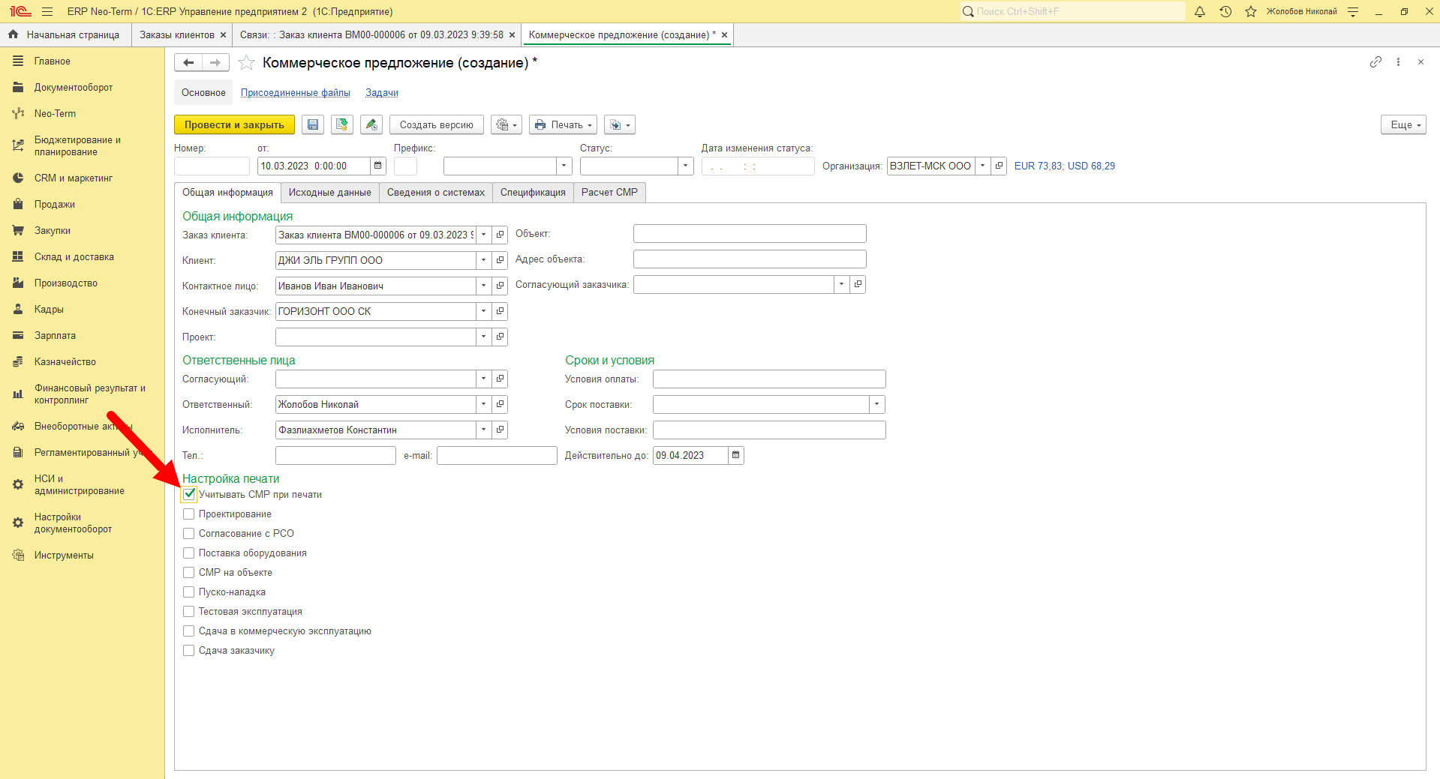Click the favorites star next to title
Screen dimensions: 1440x779
(x=246, y=63)
